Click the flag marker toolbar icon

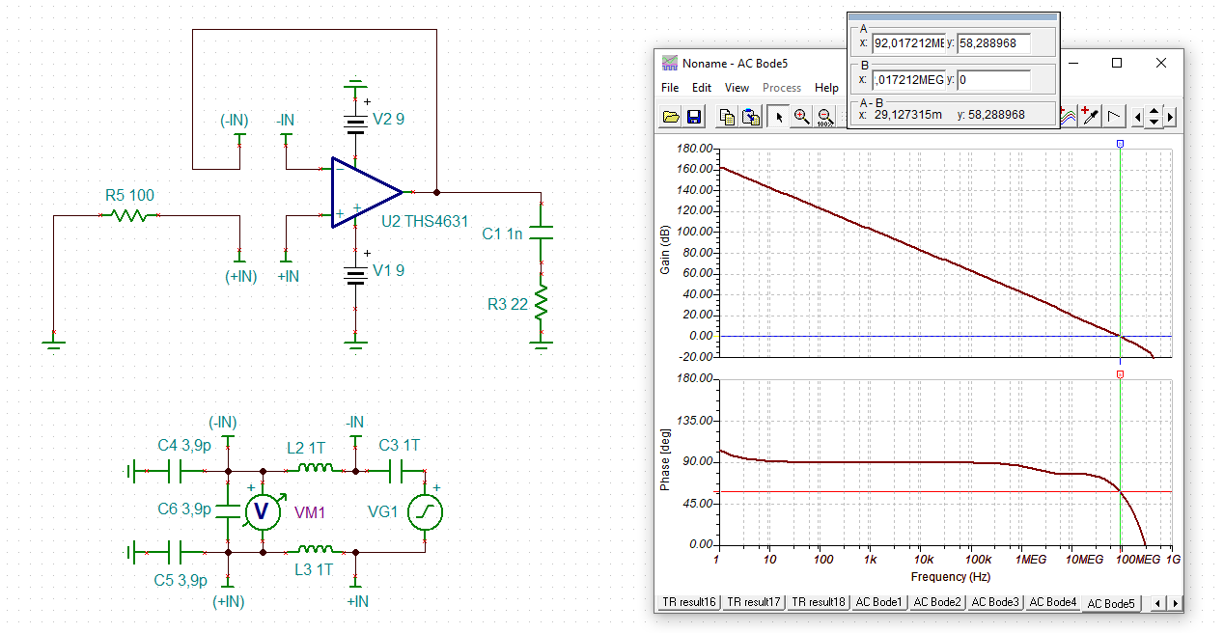1113,117
